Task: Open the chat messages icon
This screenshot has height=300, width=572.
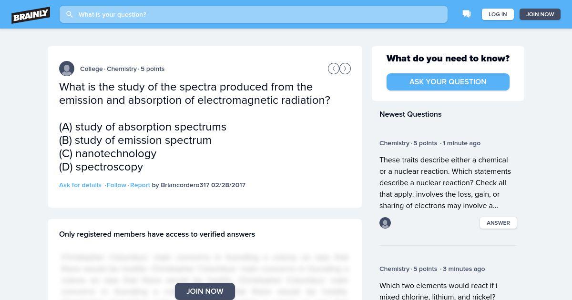Action: 467,14
